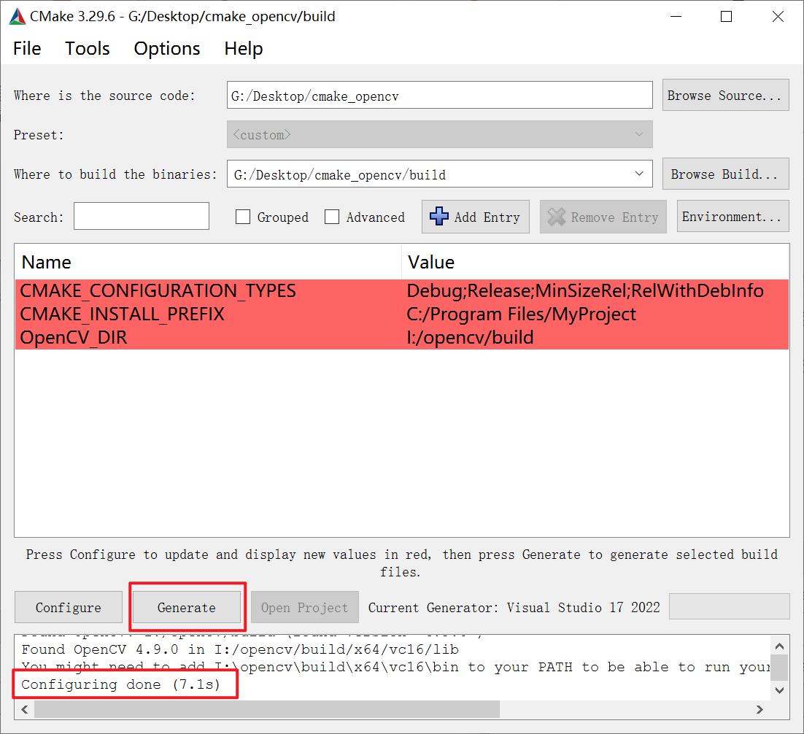Click the blue plus icon on Add Entry

tap(439, 217)
